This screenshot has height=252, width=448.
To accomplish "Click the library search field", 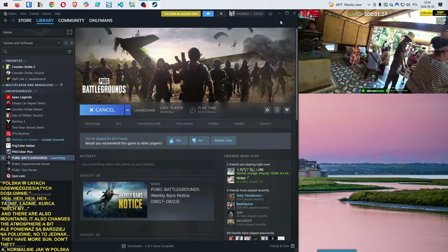I will 34,52.
